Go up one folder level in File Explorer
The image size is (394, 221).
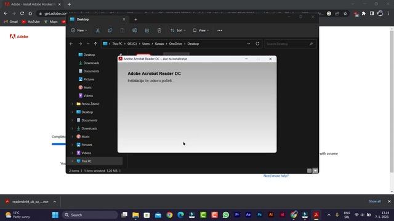[95, 44]
